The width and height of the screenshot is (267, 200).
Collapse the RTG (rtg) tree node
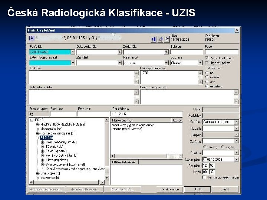click(37, 138)
